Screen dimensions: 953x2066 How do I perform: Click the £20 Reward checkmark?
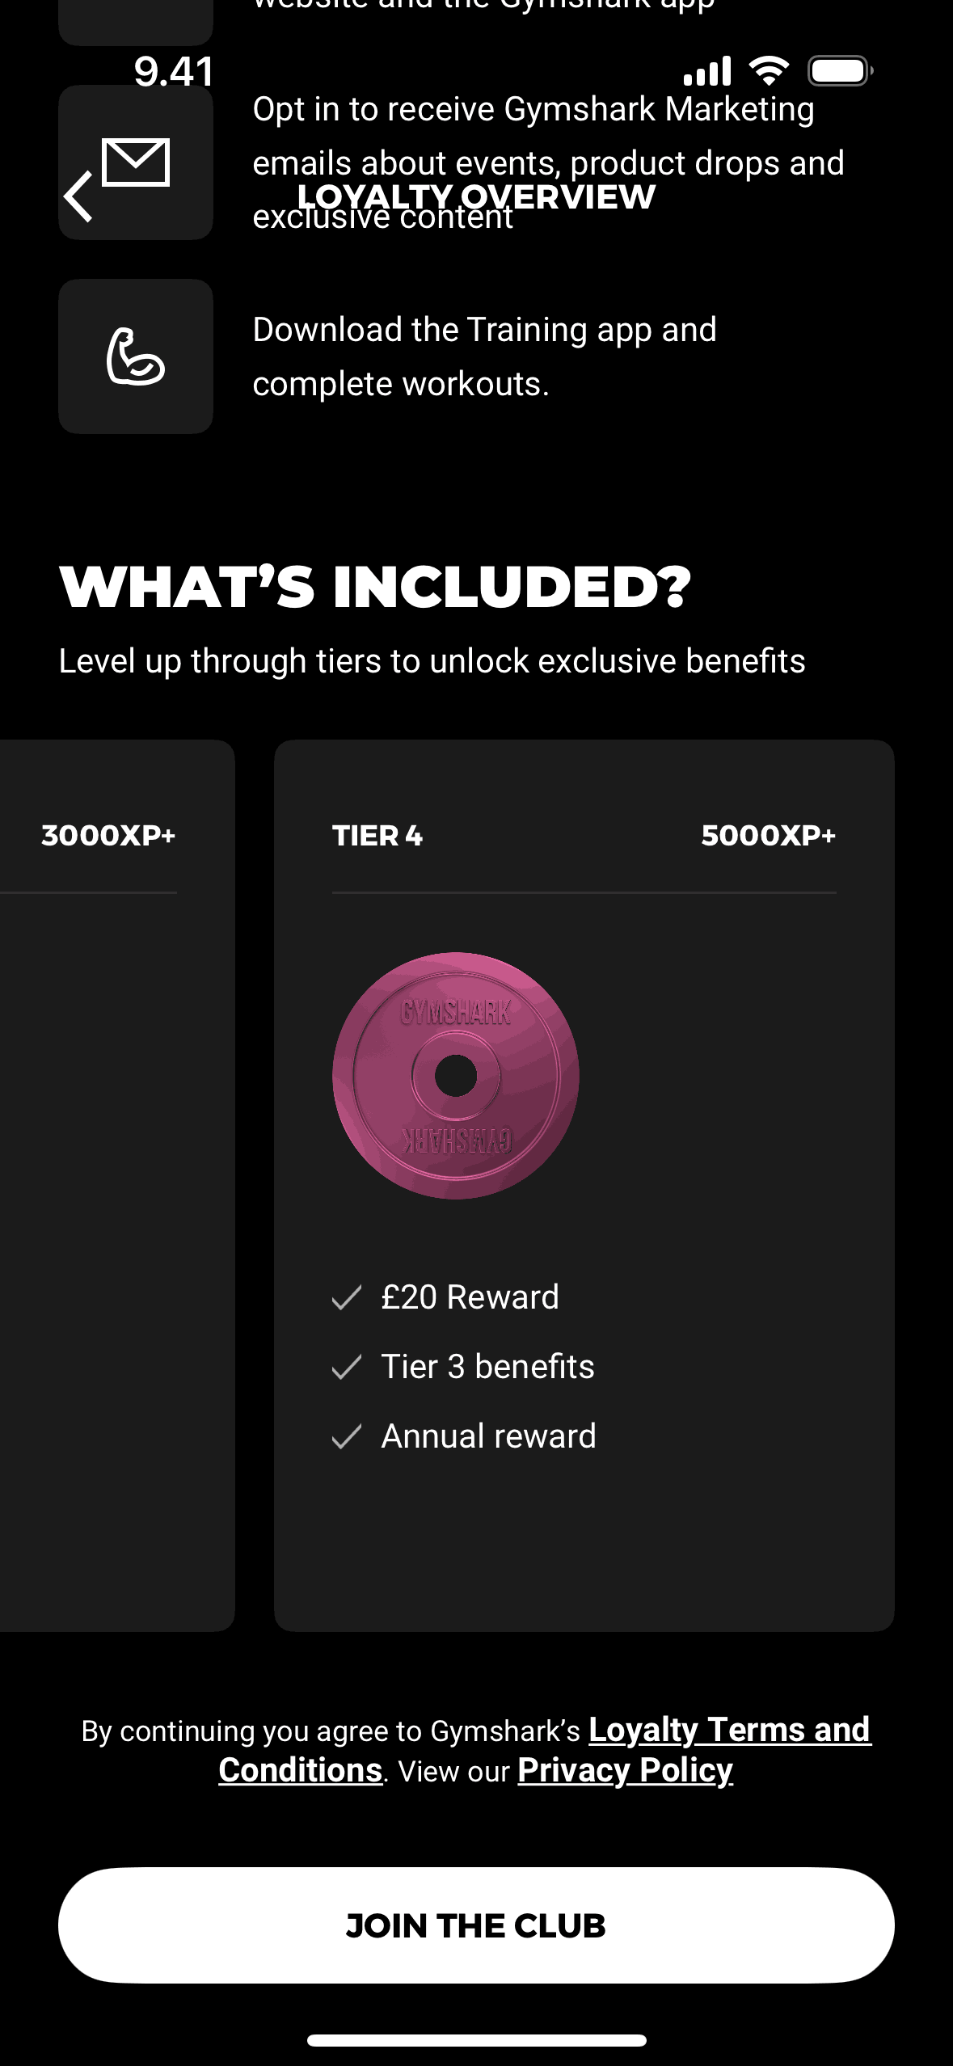click(347, 1298)
